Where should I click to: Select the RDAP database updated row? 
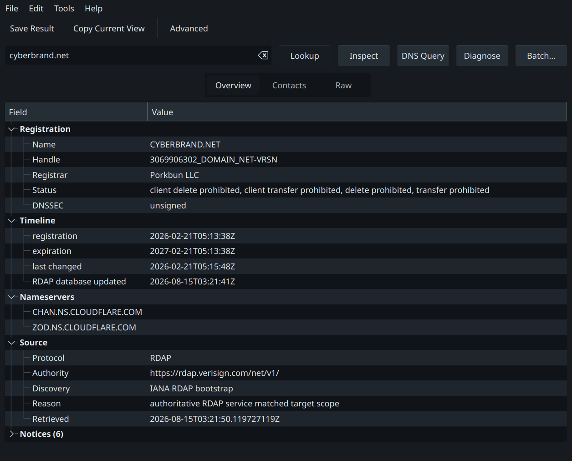286,282
